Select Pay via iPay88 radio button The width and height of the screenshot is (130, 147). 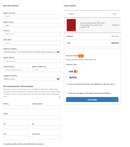point(67,56)
